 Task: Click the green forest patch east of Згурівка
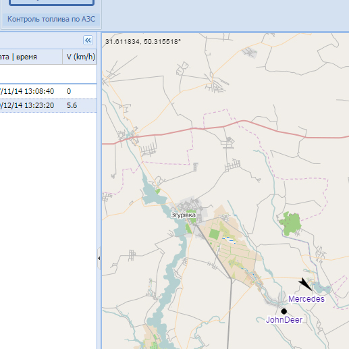click(x=290, y=223)
